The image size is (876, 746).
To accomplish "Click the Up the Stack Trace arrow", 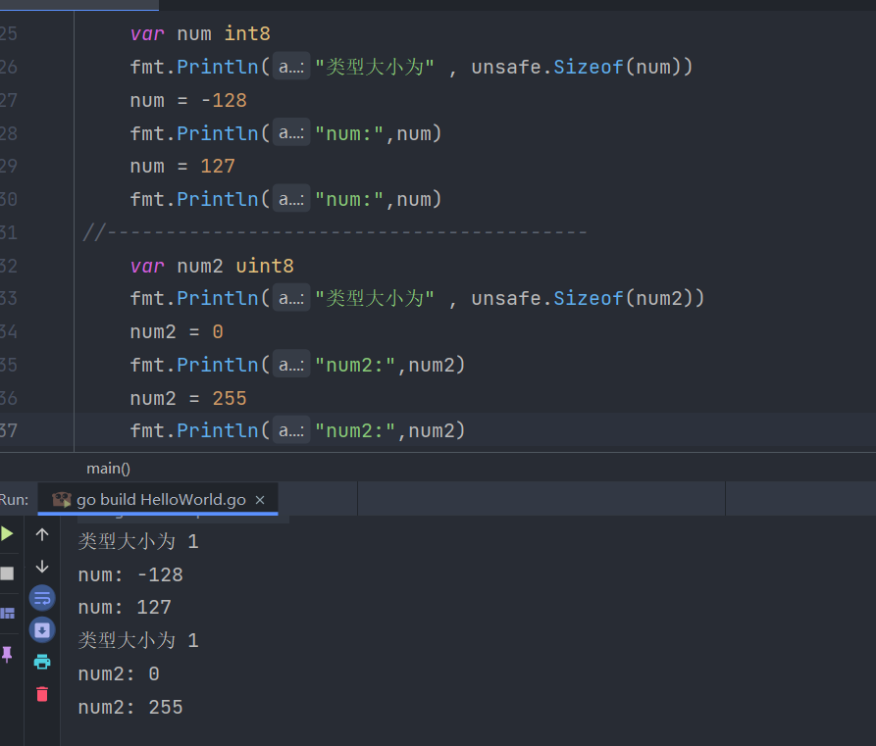I will [40, 534].
